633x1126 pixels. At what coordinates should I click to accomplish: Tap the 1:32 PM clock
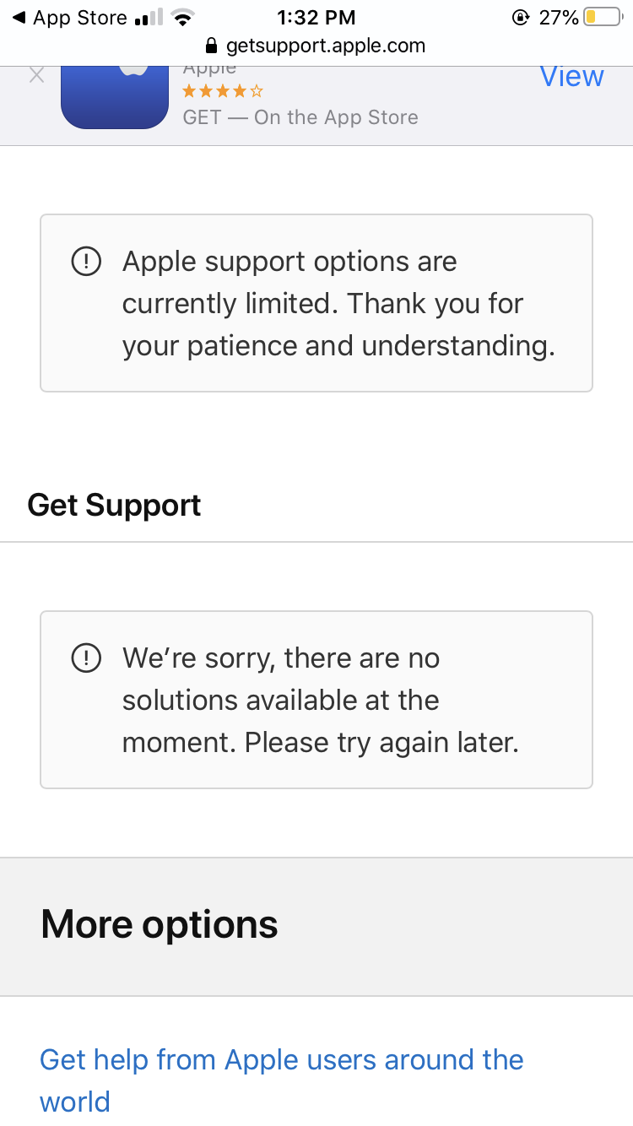pos(316,18)
